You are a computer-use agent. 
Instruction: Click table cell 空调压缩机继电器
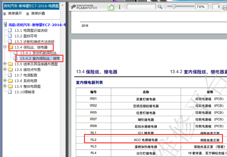(146, 106)
